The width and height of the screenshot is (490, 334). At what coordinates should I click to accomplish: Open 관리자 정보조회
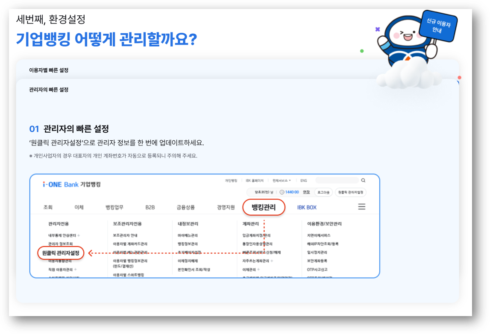pyautogui.click(x=60, y=244)
